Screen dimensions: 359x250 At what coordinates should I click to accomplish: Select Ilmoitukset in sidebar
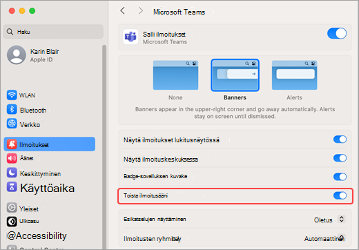coord(50,144)
